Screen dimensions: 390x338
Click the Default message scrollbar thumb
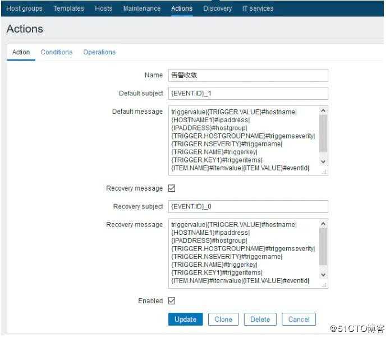coord(323,133)
